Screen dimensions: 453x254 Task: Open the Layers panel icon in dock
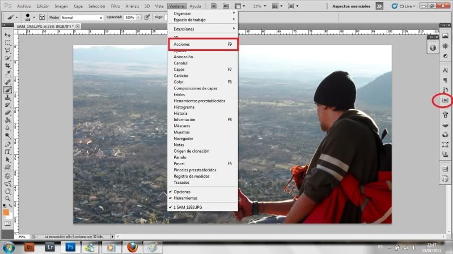click(445, 125)
